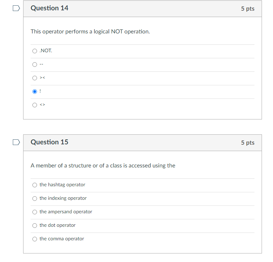Click the 5 pts label of Question 14
Screen dimensions: 273x262
pos(247,9)
